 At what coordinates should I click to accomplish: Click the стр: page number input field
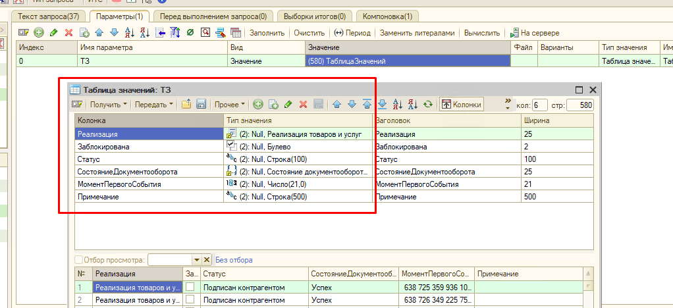pos(579,105)
